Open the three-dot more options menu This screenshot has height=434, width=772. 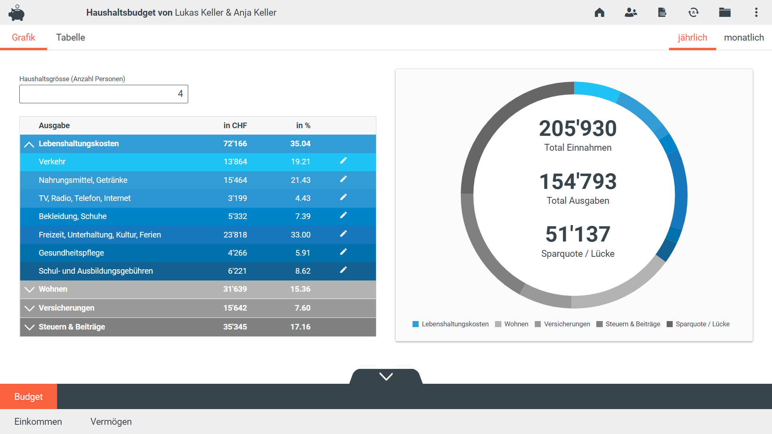pyautogui.click(x=756, y=12)
